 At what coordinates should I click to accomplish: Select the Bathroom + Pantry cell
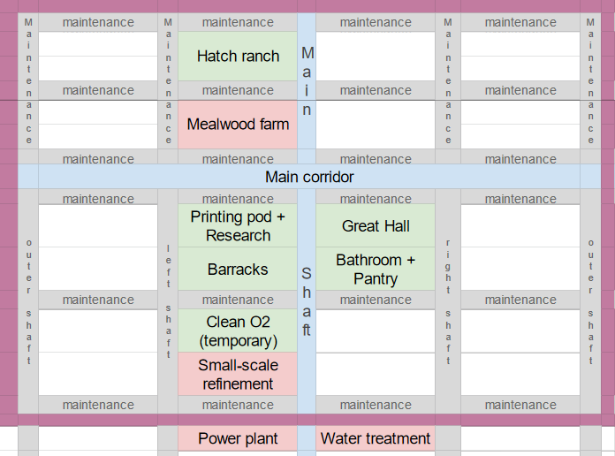[376, 270]
